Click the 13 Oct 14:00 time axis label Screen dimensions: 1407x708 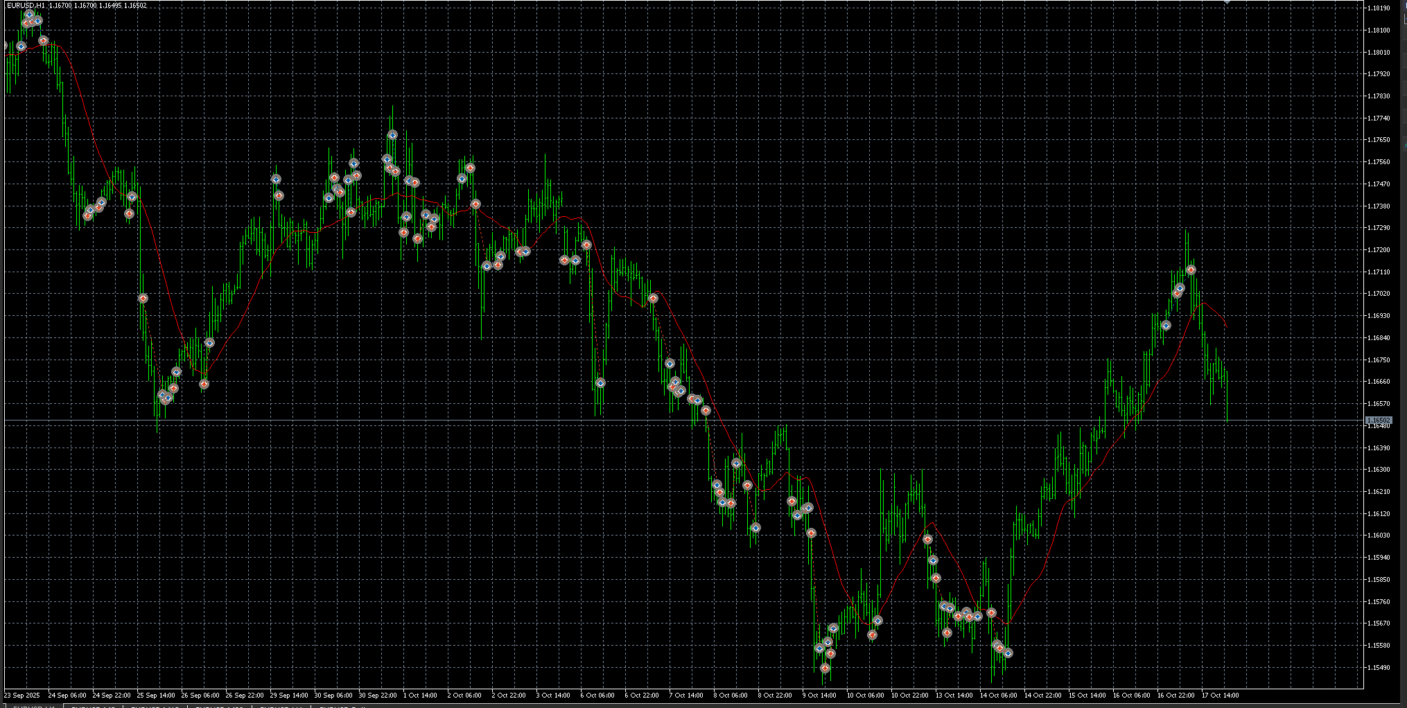tap(954, 695)
